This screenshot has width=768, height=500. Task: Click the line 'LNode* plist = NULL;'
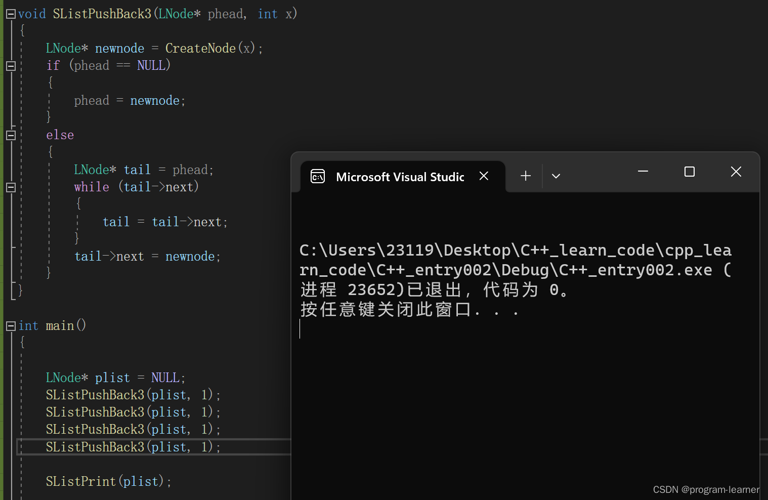click(x=116, y=378)
